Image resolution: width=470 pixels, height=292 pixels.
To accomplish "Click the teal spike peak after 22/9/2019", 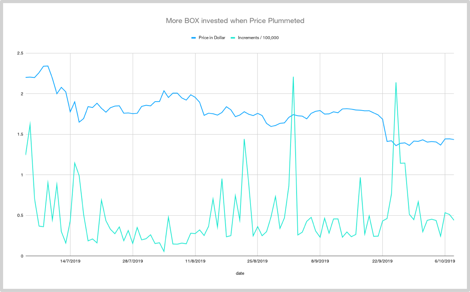I will coord(396,83).
